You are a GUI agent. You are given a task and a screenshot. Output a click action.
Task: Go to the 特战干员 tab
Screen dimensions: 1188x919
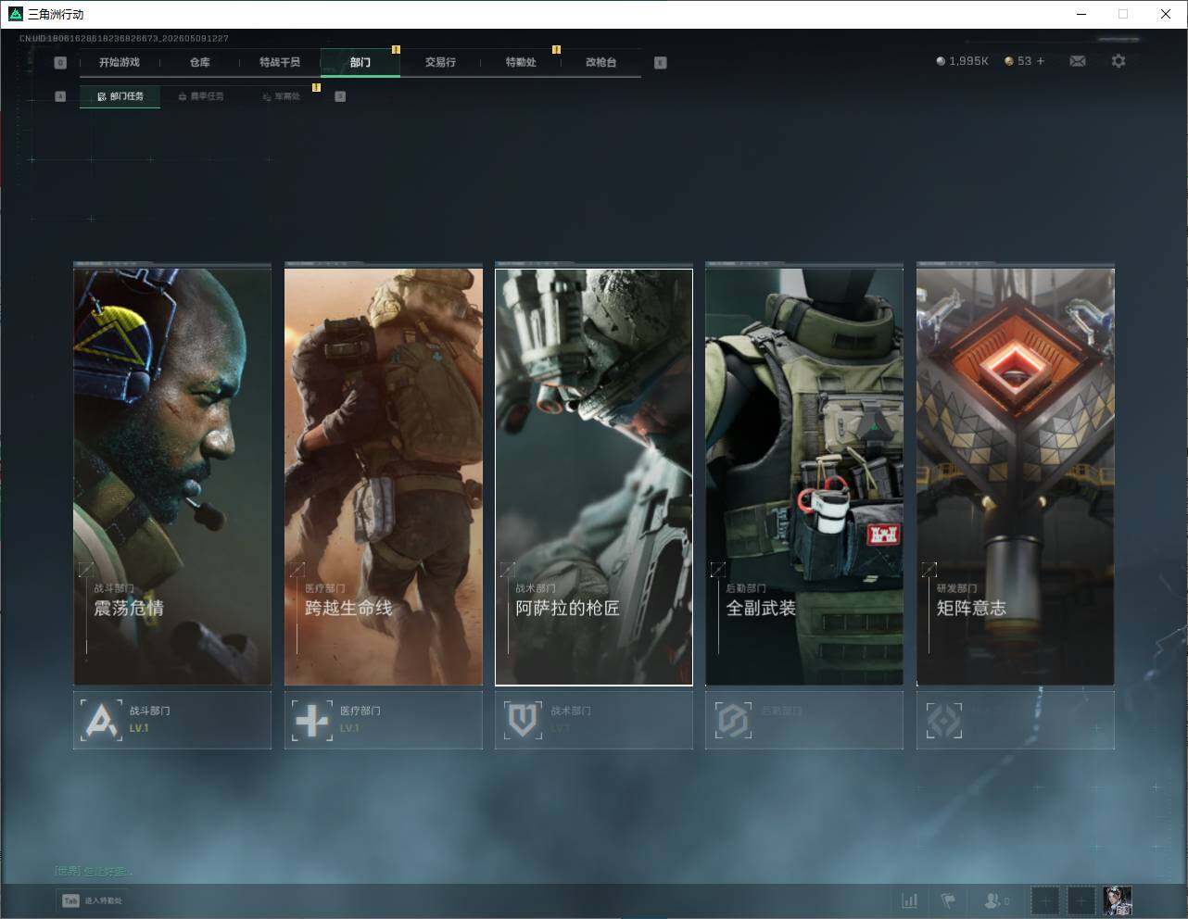tap(280, 62)
